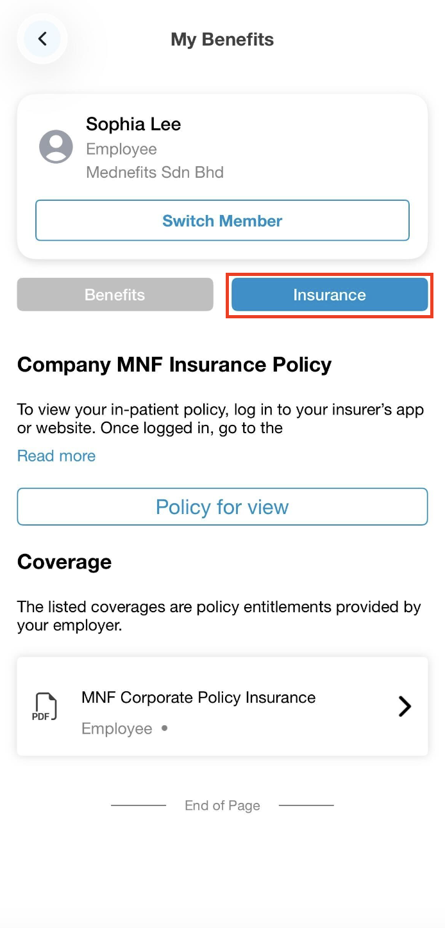Select the Insurance tab
The width and height of the screenshot is (445, 928).
[330, 295]
